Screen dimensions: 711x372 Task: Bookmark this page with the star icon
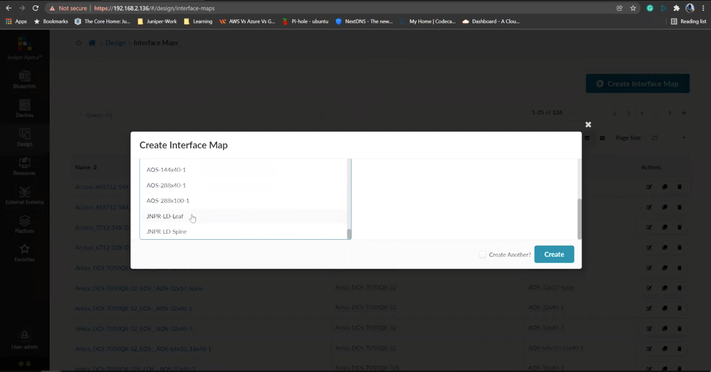tap(633, 8)
